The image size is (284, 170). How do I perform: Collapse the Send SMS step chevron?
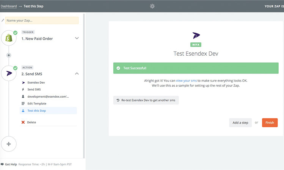coord(77,73)
